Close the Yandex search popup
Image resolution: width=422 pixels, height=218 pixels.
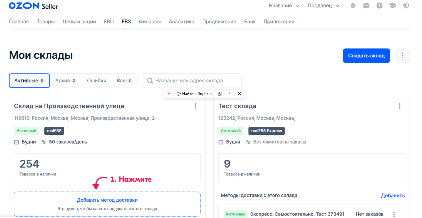point(239,94)
